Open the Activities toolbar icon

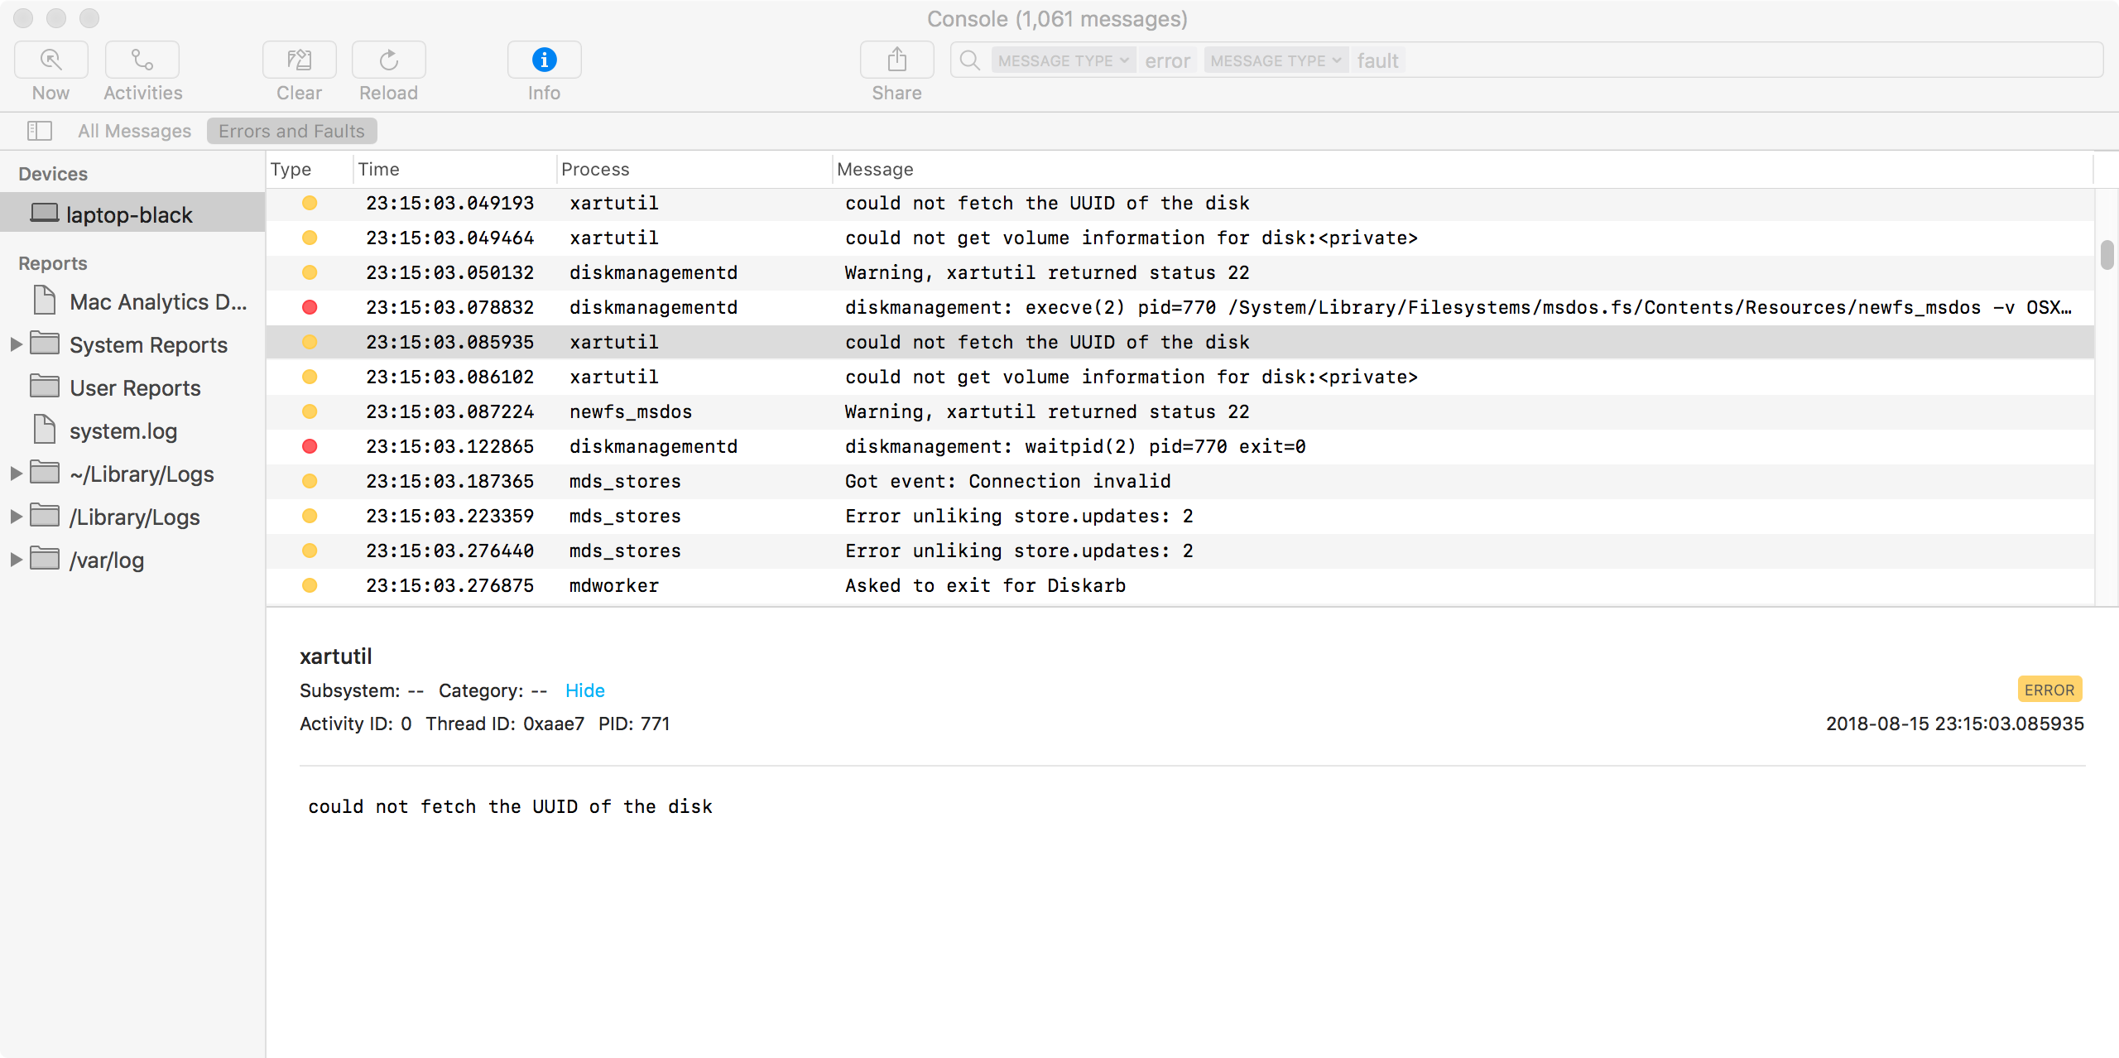click(x=142, y=60)
